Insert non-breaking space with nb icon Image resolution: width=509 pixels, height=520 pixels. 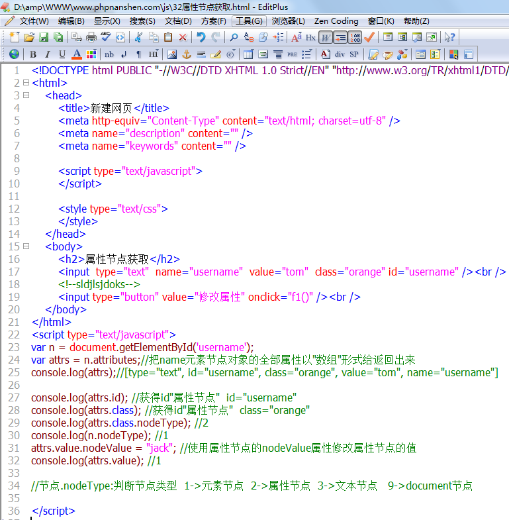[x=109, y=54]
